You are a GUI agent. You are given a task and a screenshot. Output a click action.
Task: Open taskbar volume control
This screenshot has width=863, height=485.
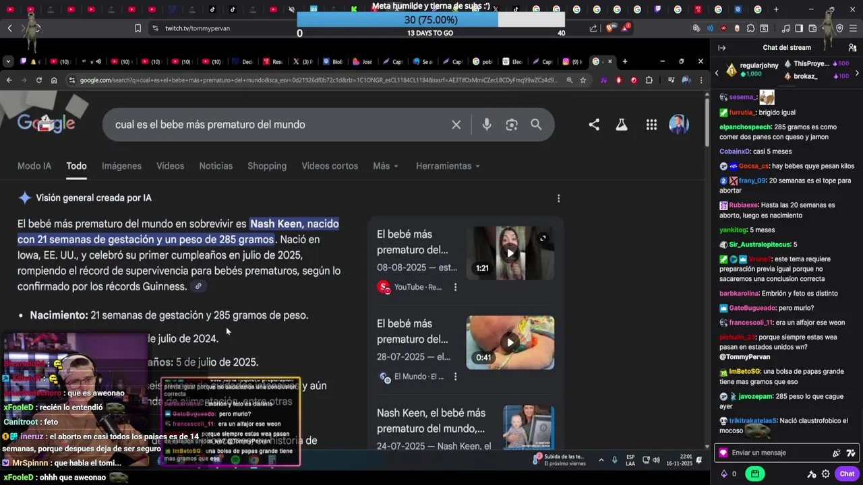656,460
